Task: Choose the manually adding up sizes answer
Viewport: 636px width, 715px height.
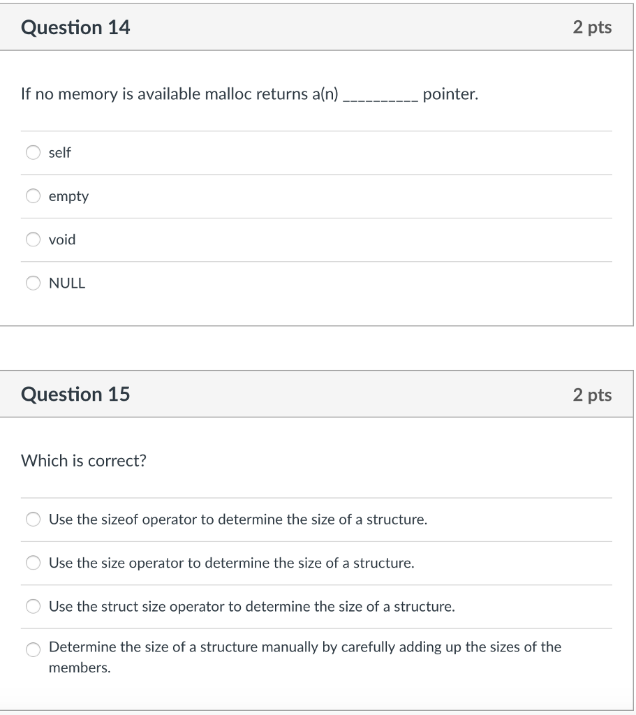Action: (32, 649)
